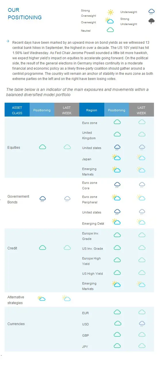Screen dimensions: 158x374
Task: Click the Strong Underweight storm cloud icon
Action: tap(151, 21)
